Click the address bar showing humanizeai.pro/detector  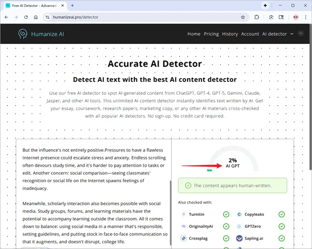[140, 17]
